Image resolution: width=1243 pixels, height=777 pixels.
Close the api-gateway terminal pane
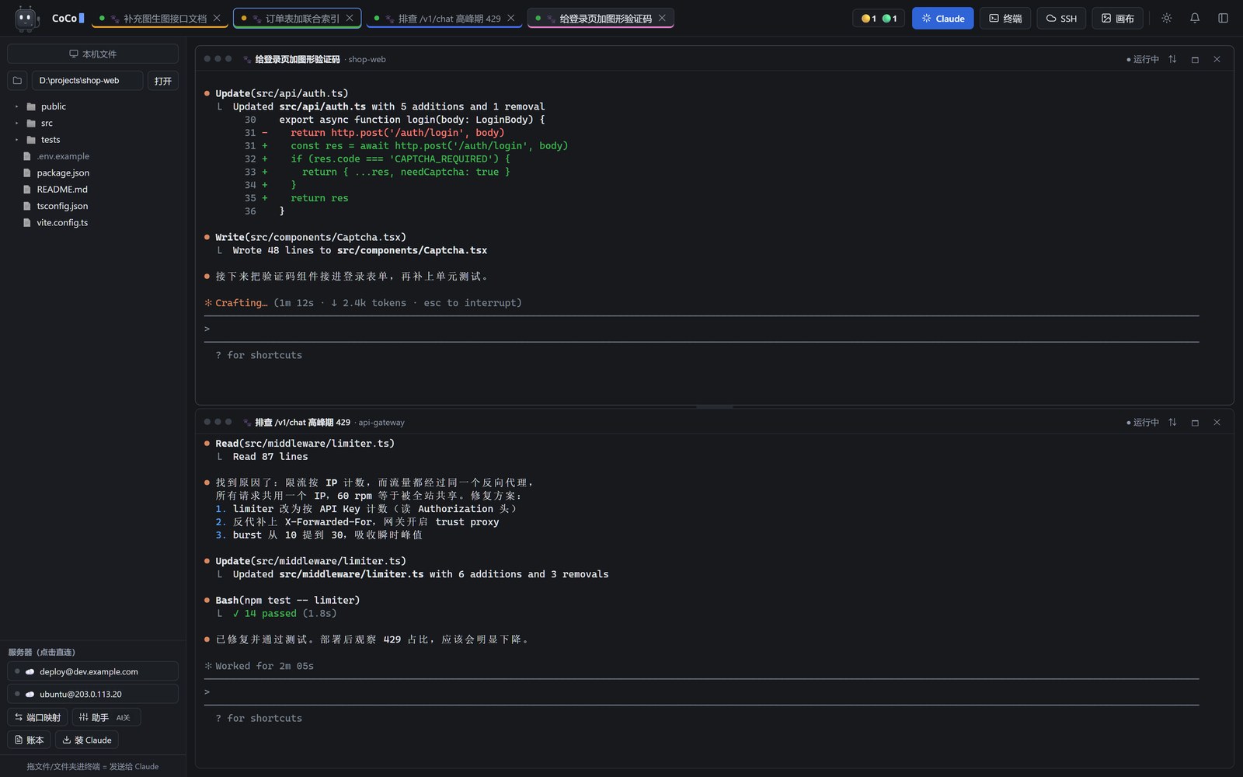(x=1217, y=423)
